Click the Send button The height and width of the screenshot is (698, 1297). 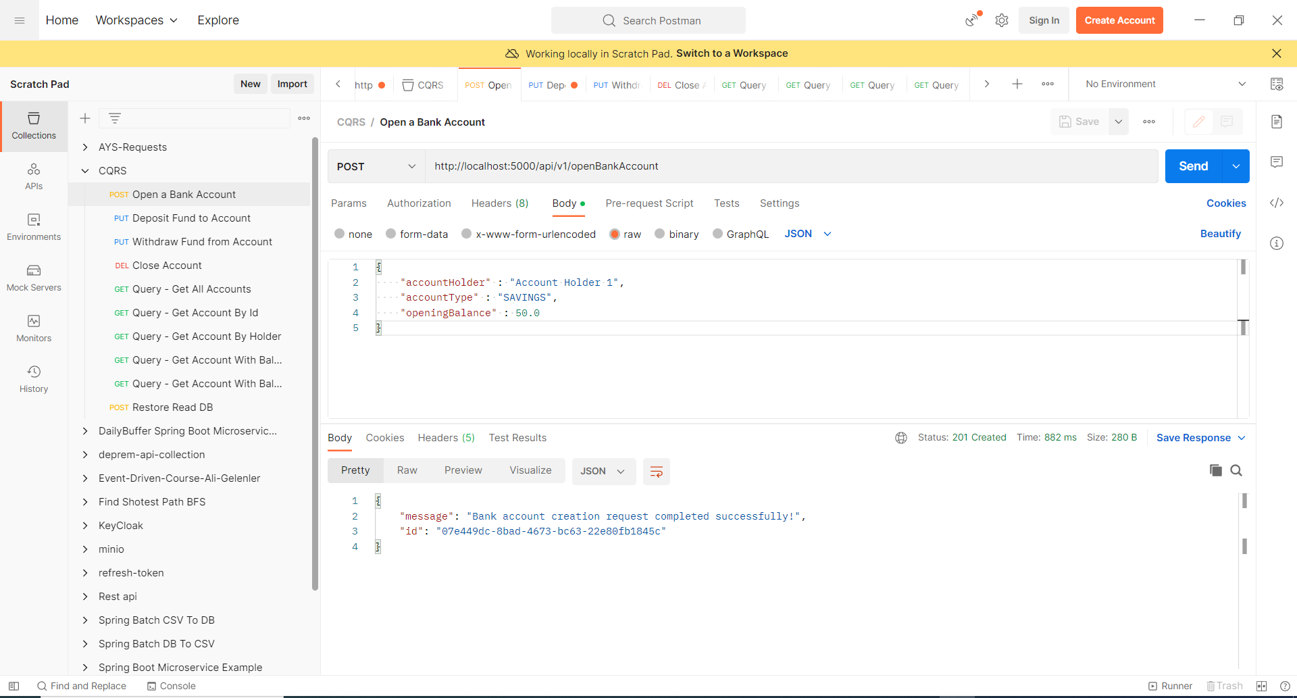coord(1193,166)
